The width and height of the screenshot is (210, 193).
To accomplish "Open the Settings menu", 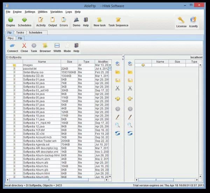I will pos(30,12).
